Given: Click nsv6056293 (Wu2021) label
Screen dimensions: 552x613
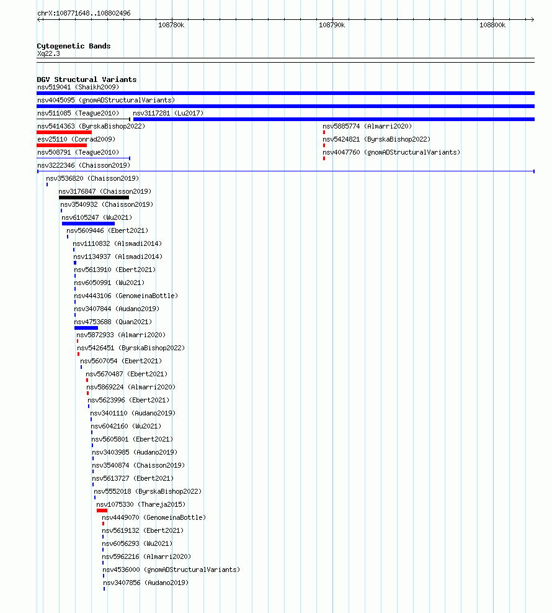Looking at the screenshot, I should 137,544.
